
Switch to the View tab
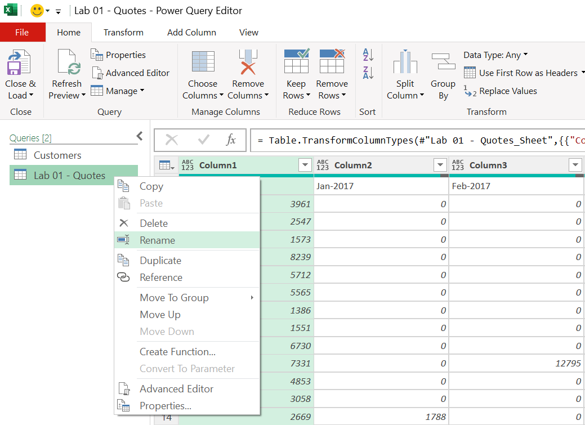tap(248, 33)
